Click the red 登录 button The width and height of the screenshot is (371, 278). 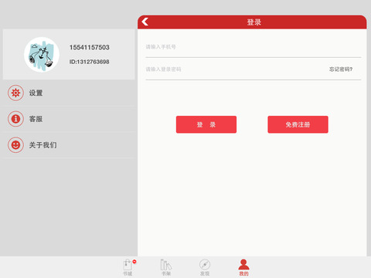[206, 124]
